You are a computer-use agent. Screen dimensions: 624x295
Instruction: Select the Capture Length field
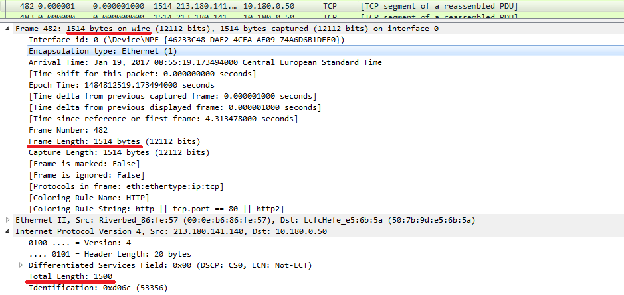[119, 152]
